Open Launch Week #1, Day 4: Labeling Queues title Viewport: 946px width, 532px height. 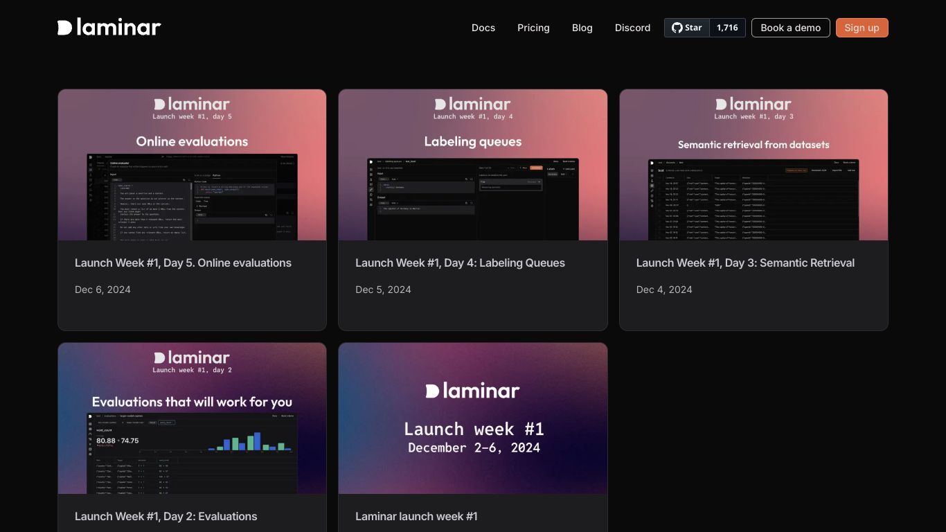click(x=460, y=263)
